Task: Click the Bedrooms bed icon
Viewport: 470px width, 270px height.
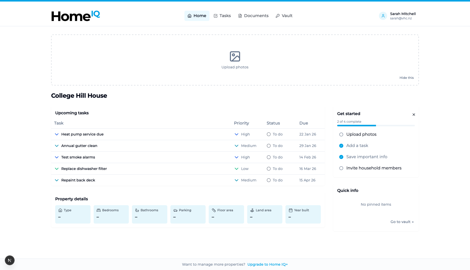Action: (99, 210)
